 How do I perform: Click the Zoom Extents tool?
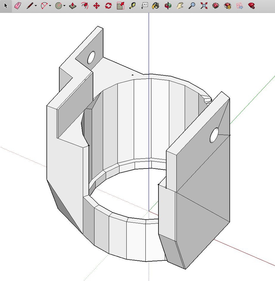pos(204,6)
